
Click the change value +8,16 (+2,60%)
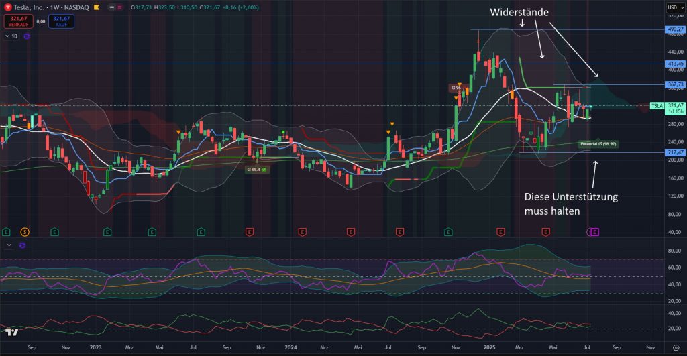(x=240, y=7)
